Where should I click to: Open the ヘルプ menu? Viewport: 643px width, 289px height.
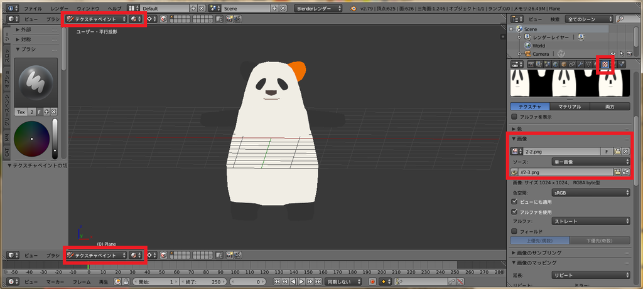point(114,8)
